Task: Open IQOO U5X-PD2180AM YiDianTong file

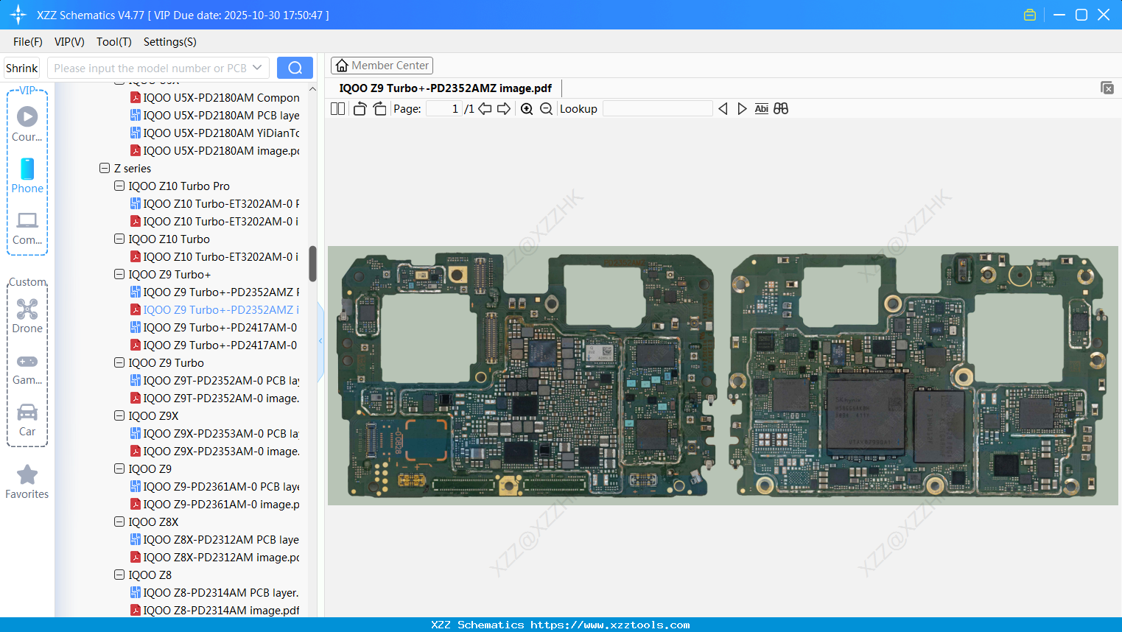Action: coord(215,133)
